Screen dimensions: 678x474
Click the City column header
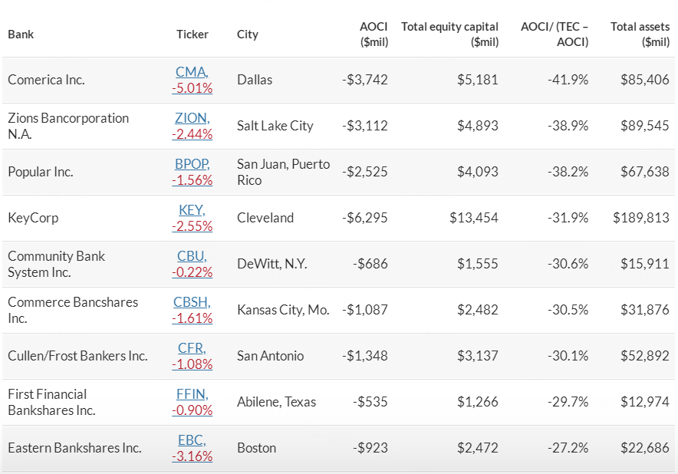(x=248, y=35)
